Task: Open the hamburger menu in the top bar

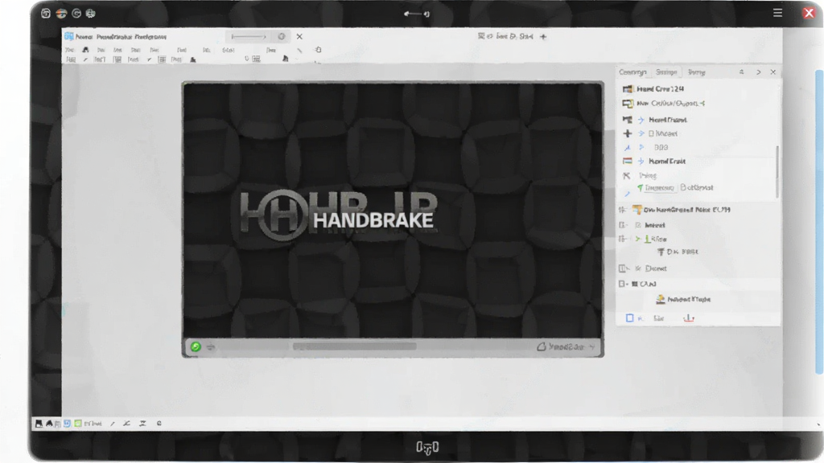Action: coord(778,13)
